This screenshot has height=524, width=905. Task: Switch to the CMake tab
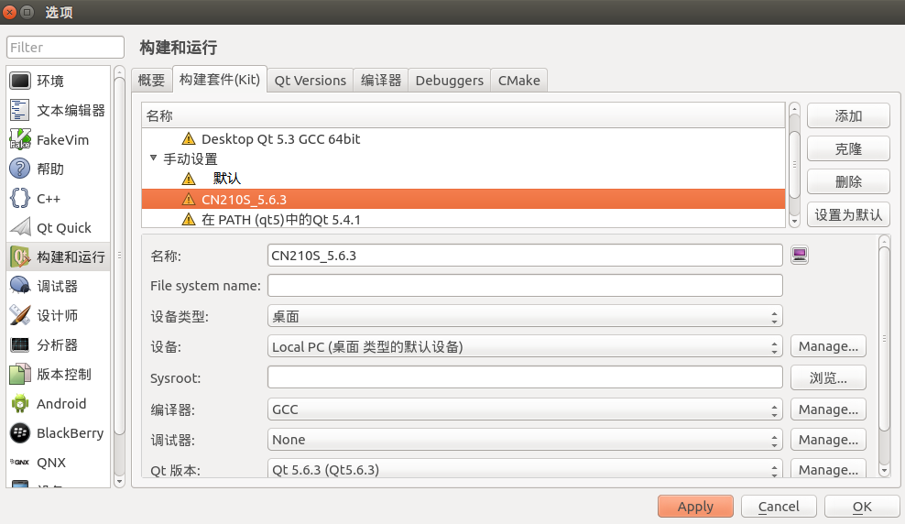(x=518, y=81)
